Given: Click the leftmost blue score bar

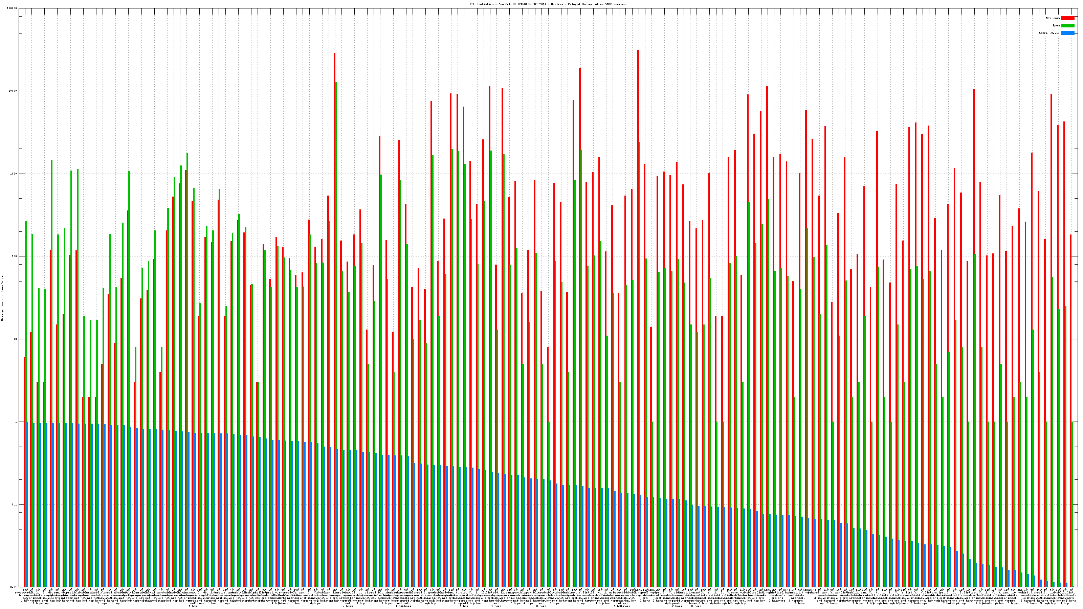Looking at the screenshot, I should [x=27, y=504].
